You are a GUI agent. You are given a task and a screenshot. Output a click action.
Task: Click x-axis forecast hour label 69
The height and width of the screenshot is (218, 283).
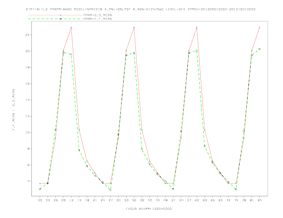point(220,200)
